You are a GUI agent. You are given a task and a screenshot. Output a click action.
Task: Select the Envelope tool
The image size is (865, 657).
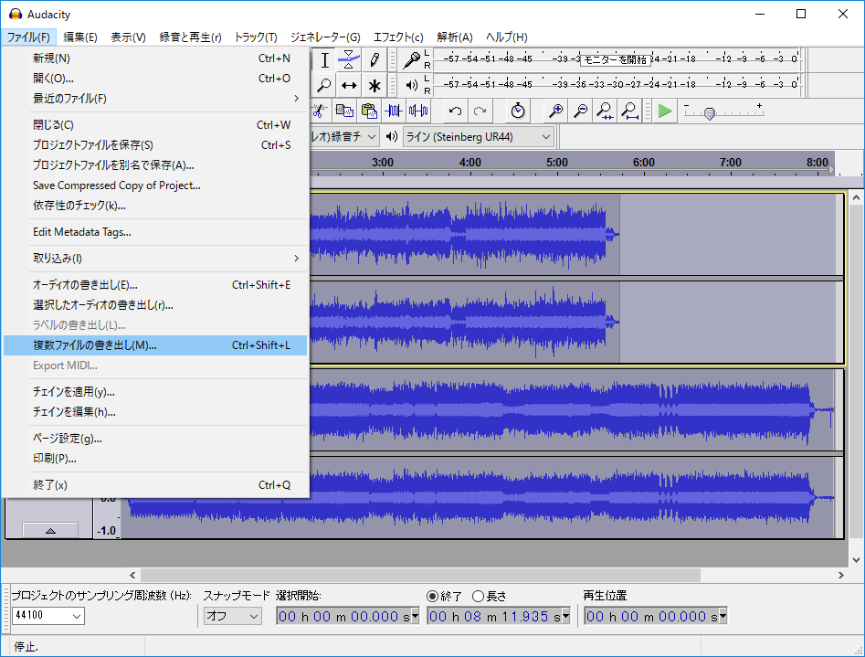click(x=348, y=60)
